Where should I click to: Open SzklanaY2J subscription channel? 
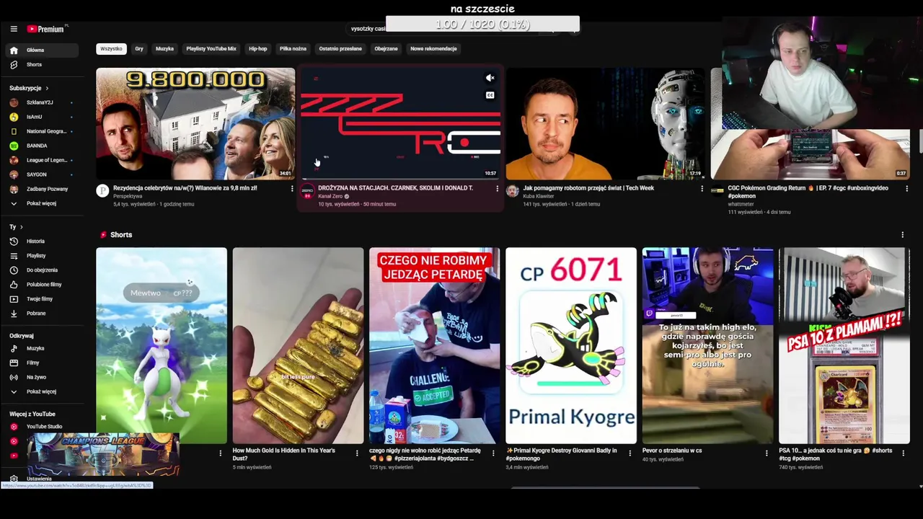(43, 102)
